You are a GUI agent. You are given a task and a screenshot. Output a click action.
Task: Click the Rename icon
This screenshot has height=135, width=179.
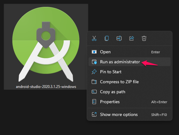pos(119,38)
